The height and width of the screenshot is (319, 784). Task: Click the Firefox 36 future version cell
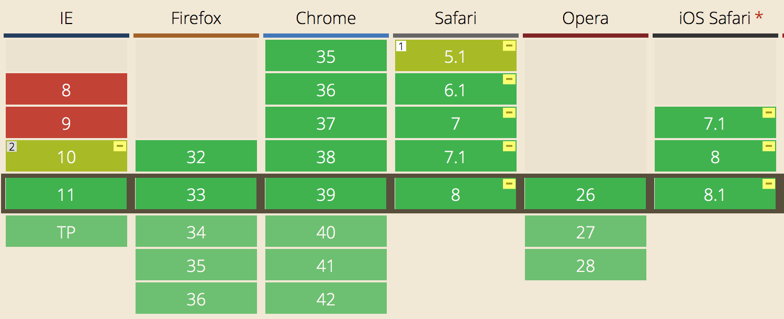point(196,299)
